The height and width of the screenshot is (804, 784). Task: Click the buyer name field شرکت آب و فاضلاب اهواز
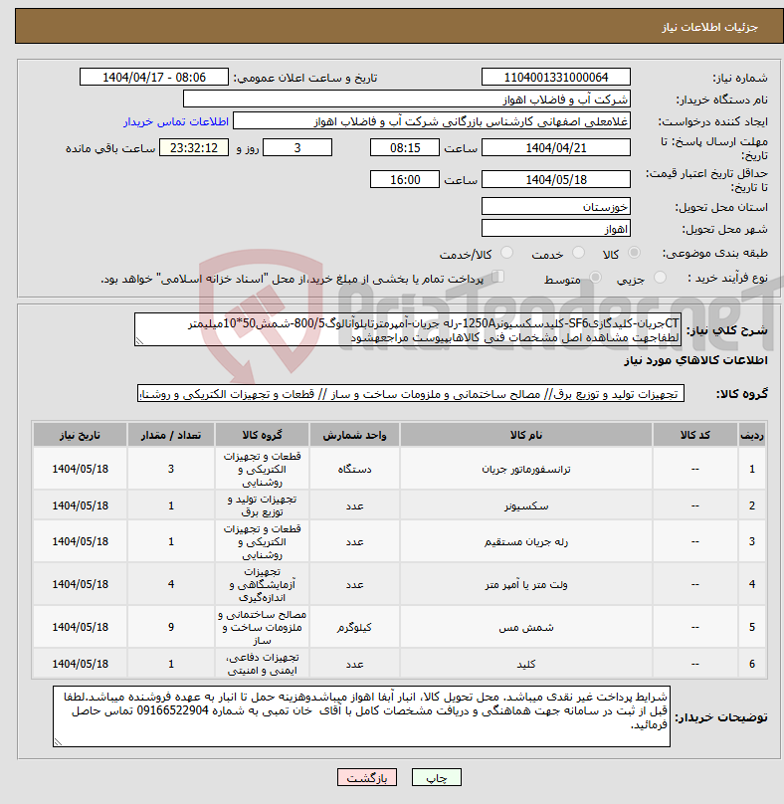pos(407,99)
